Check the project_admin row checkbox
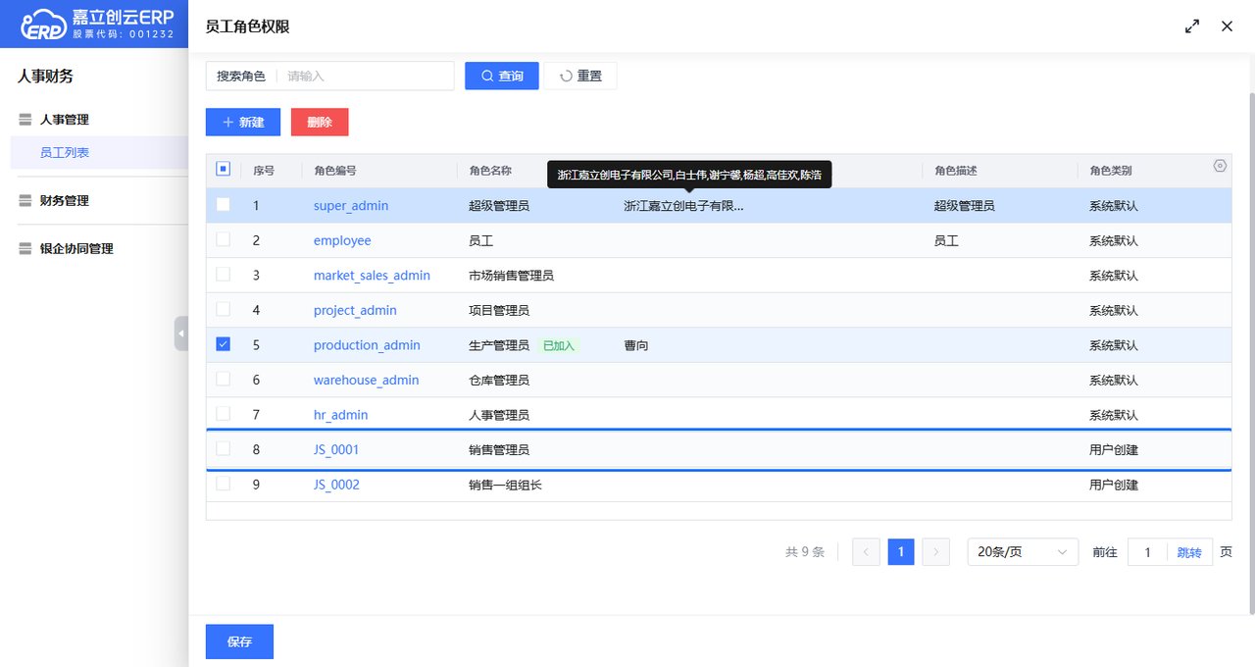 click(223, 309)
